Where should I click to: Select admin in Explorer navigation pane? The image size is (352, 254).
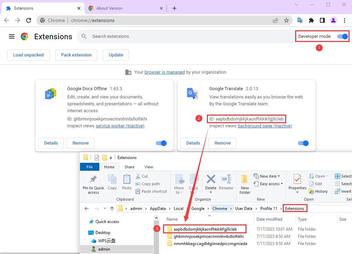[x=101, y=249]
